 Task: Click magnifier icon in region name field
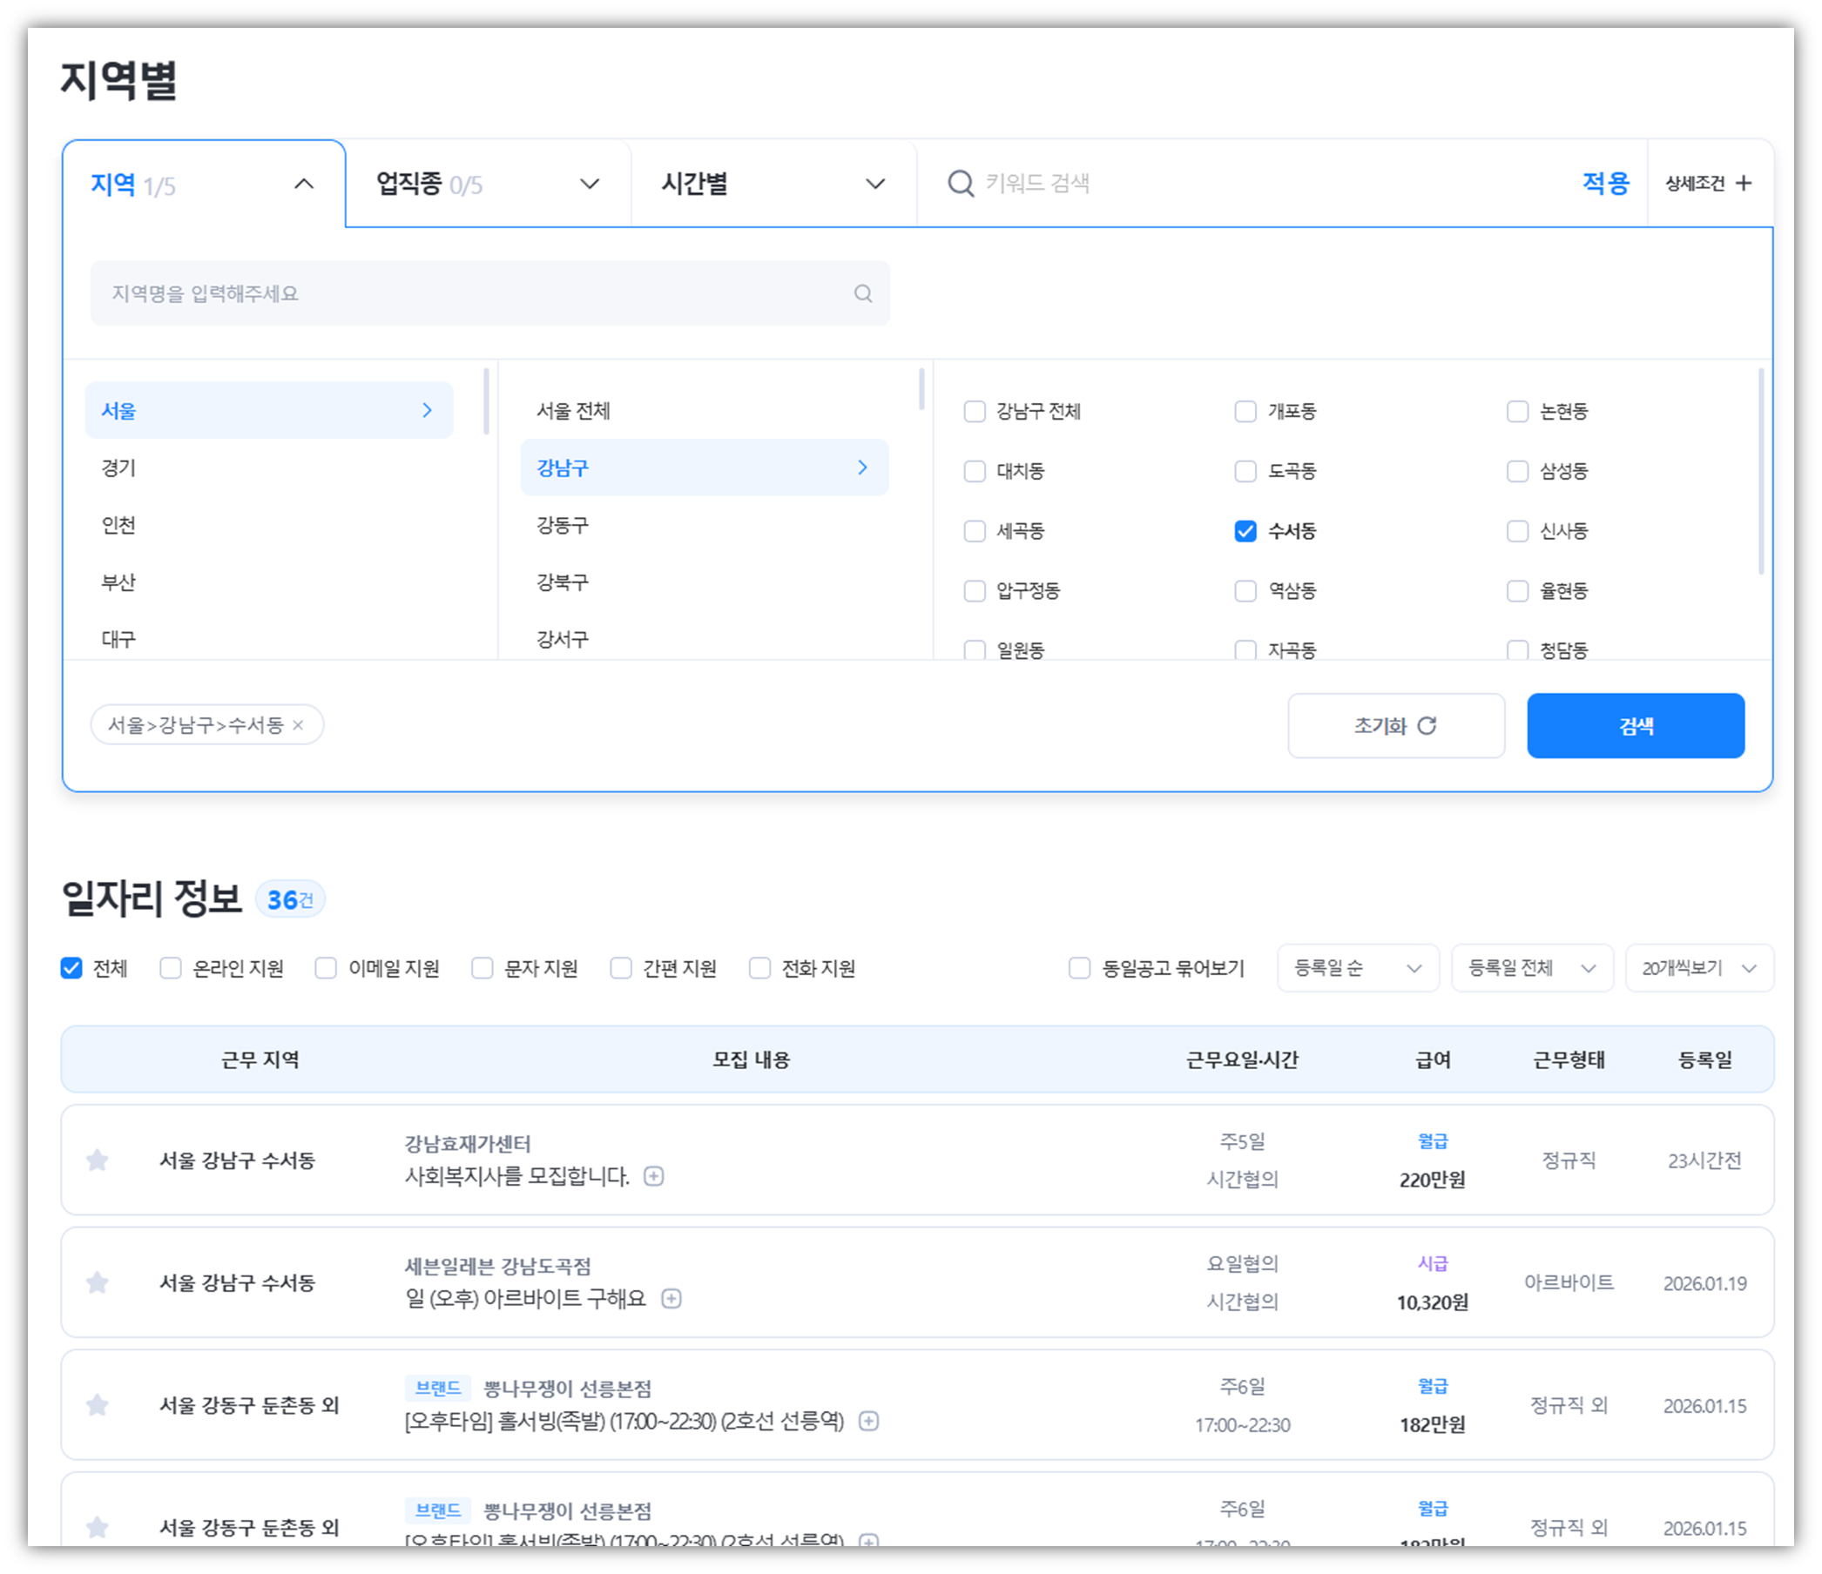point(862,293)
